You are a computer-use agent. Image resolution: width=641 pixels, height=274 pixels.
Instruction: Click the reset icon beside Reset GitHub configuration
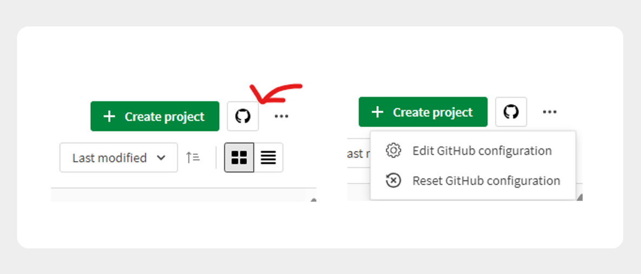pos(393,180)
